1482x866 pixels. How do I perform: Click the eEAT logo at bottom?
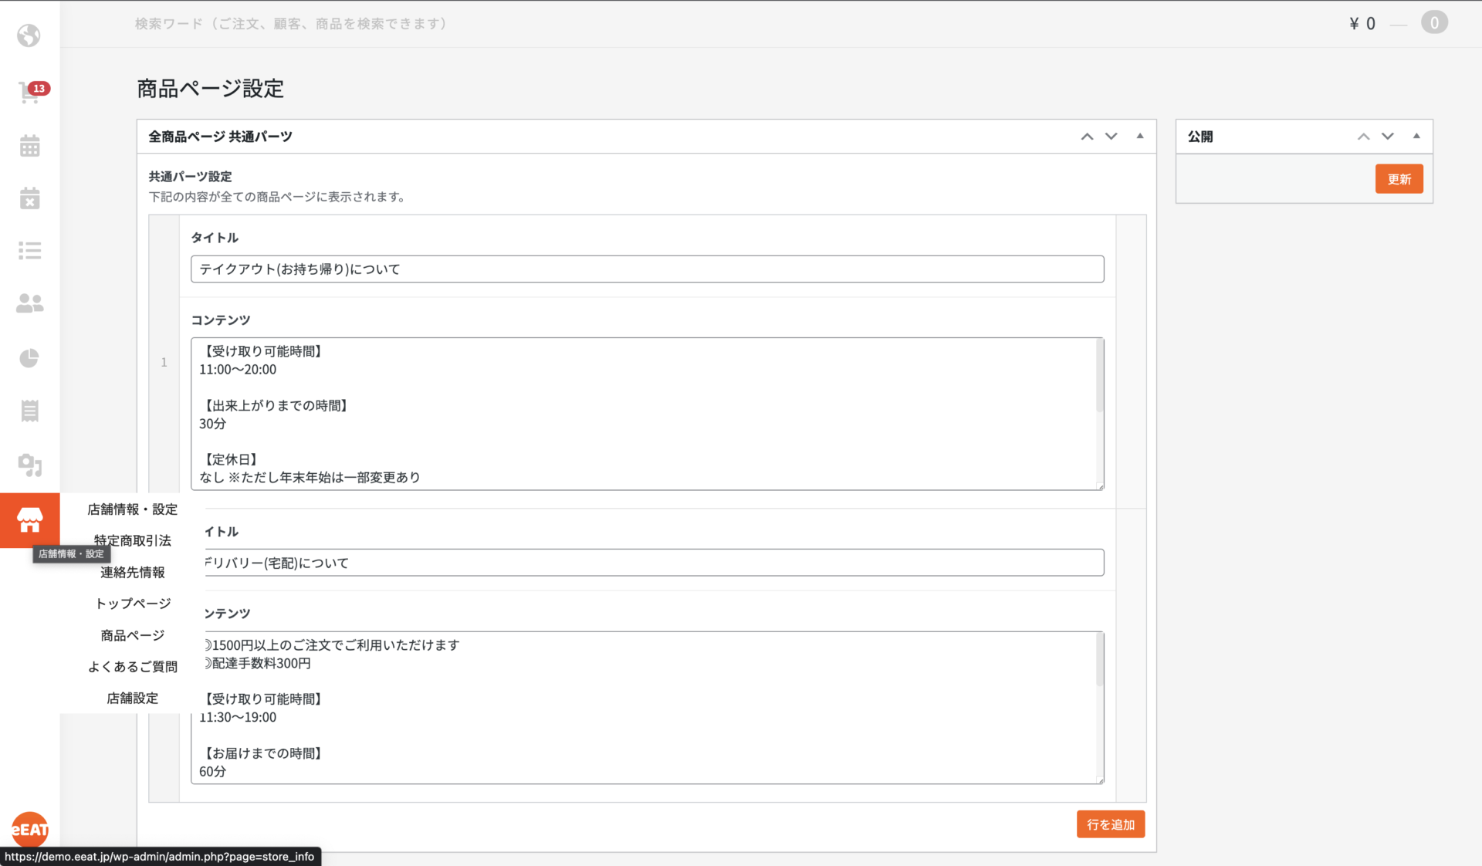(29, 830)
